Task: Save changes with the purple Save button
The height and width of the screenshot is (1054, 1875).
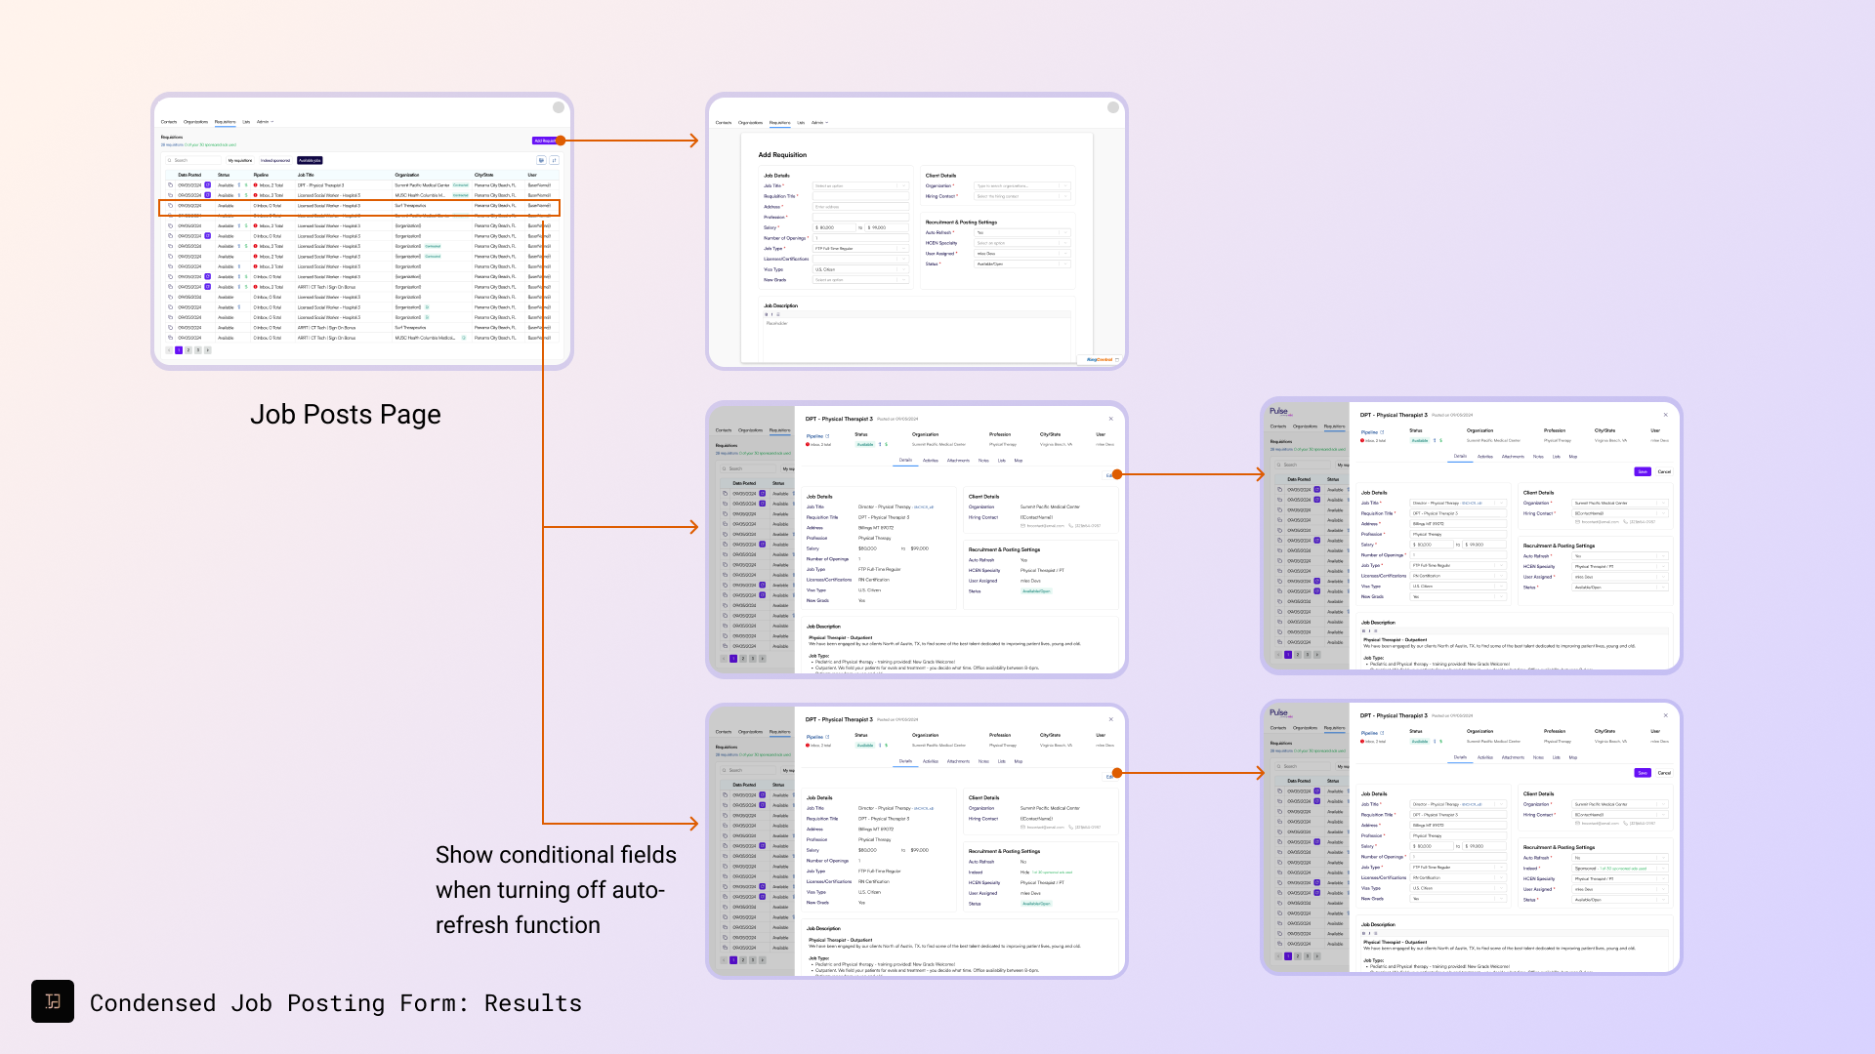Action: pos(1642,471)
